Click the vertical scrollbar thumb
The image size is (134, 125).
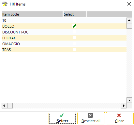tap(129, 26)
